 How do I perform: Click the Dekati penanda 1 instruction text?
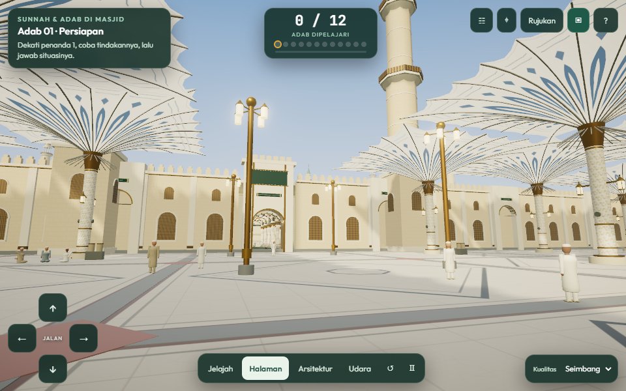[x=85, y=50]
